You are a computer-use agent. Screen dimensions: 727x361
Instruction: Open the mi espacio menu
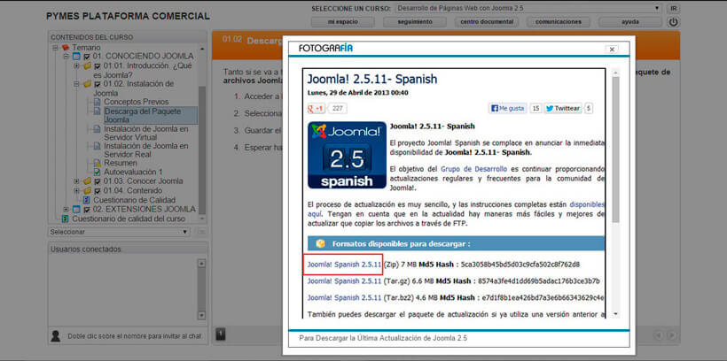click(340, 22)
